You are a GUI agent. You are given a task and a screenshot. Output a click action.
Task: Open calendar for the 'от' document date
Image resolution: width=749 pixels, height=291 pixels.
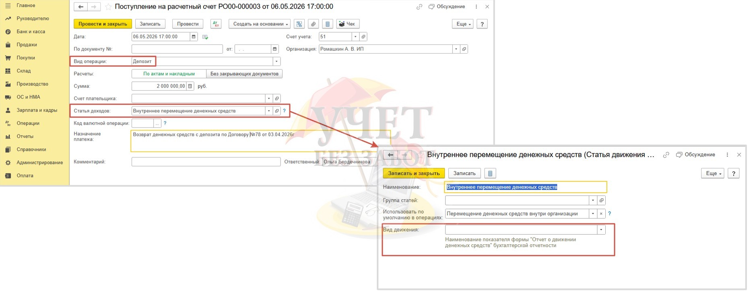pyautogui.click(x=274, y=49)
